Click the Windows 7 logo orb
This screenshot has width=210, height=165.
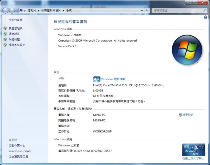(187, 50)
